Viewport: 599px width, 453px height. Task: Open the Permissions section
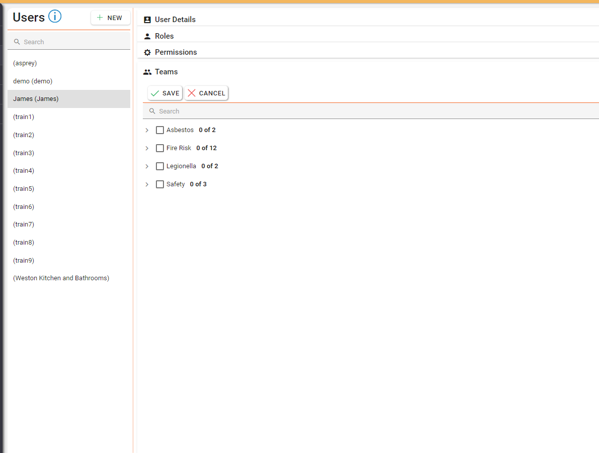176,52
